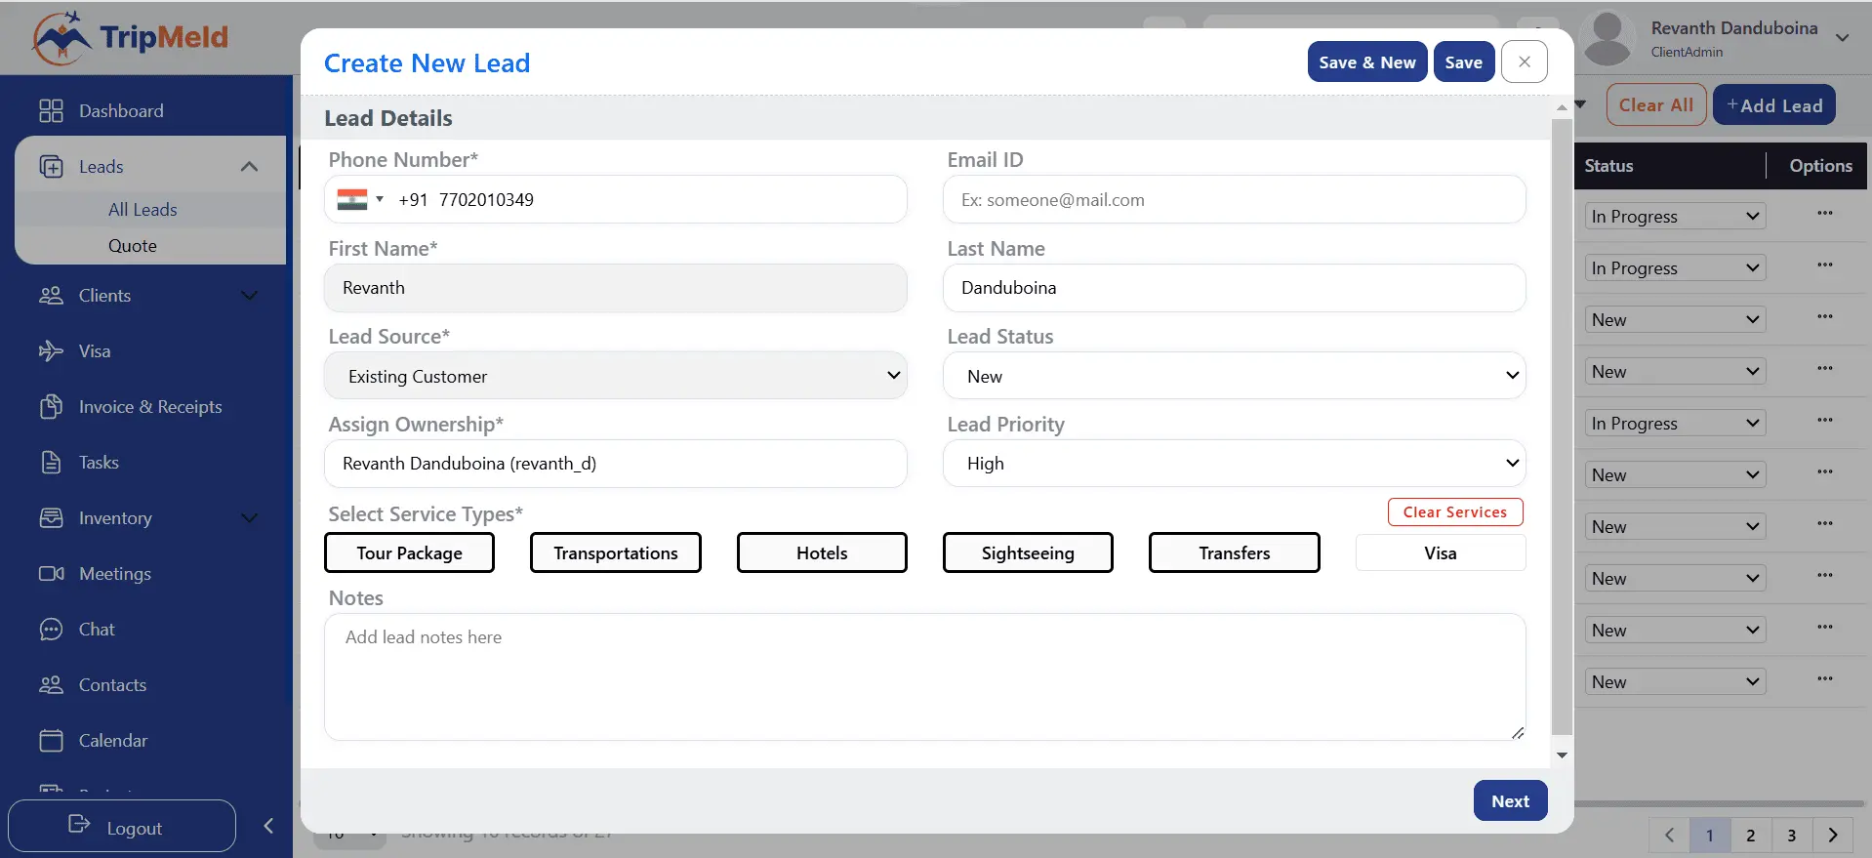Screen dimensions: 1872x858
Task: Open All Leads in the sidebar
Action: point(142,210)
